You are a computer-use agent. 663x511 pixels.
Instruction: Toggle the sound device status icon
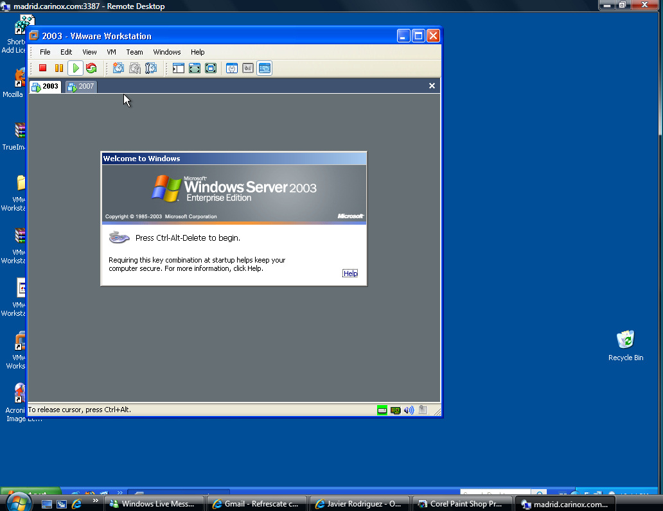coord(409,410)
